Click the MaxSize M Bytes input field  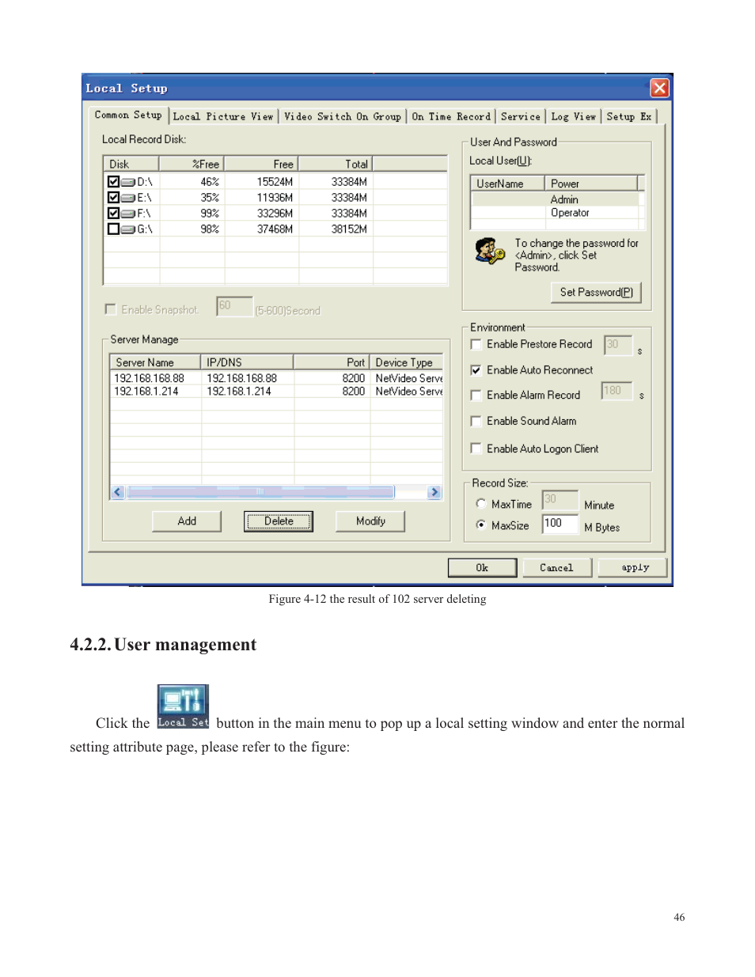pos(560,524)
